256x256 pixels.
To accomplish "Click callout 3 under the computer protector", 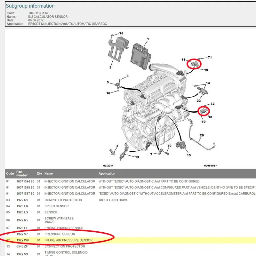I will [x=110, y=67].
